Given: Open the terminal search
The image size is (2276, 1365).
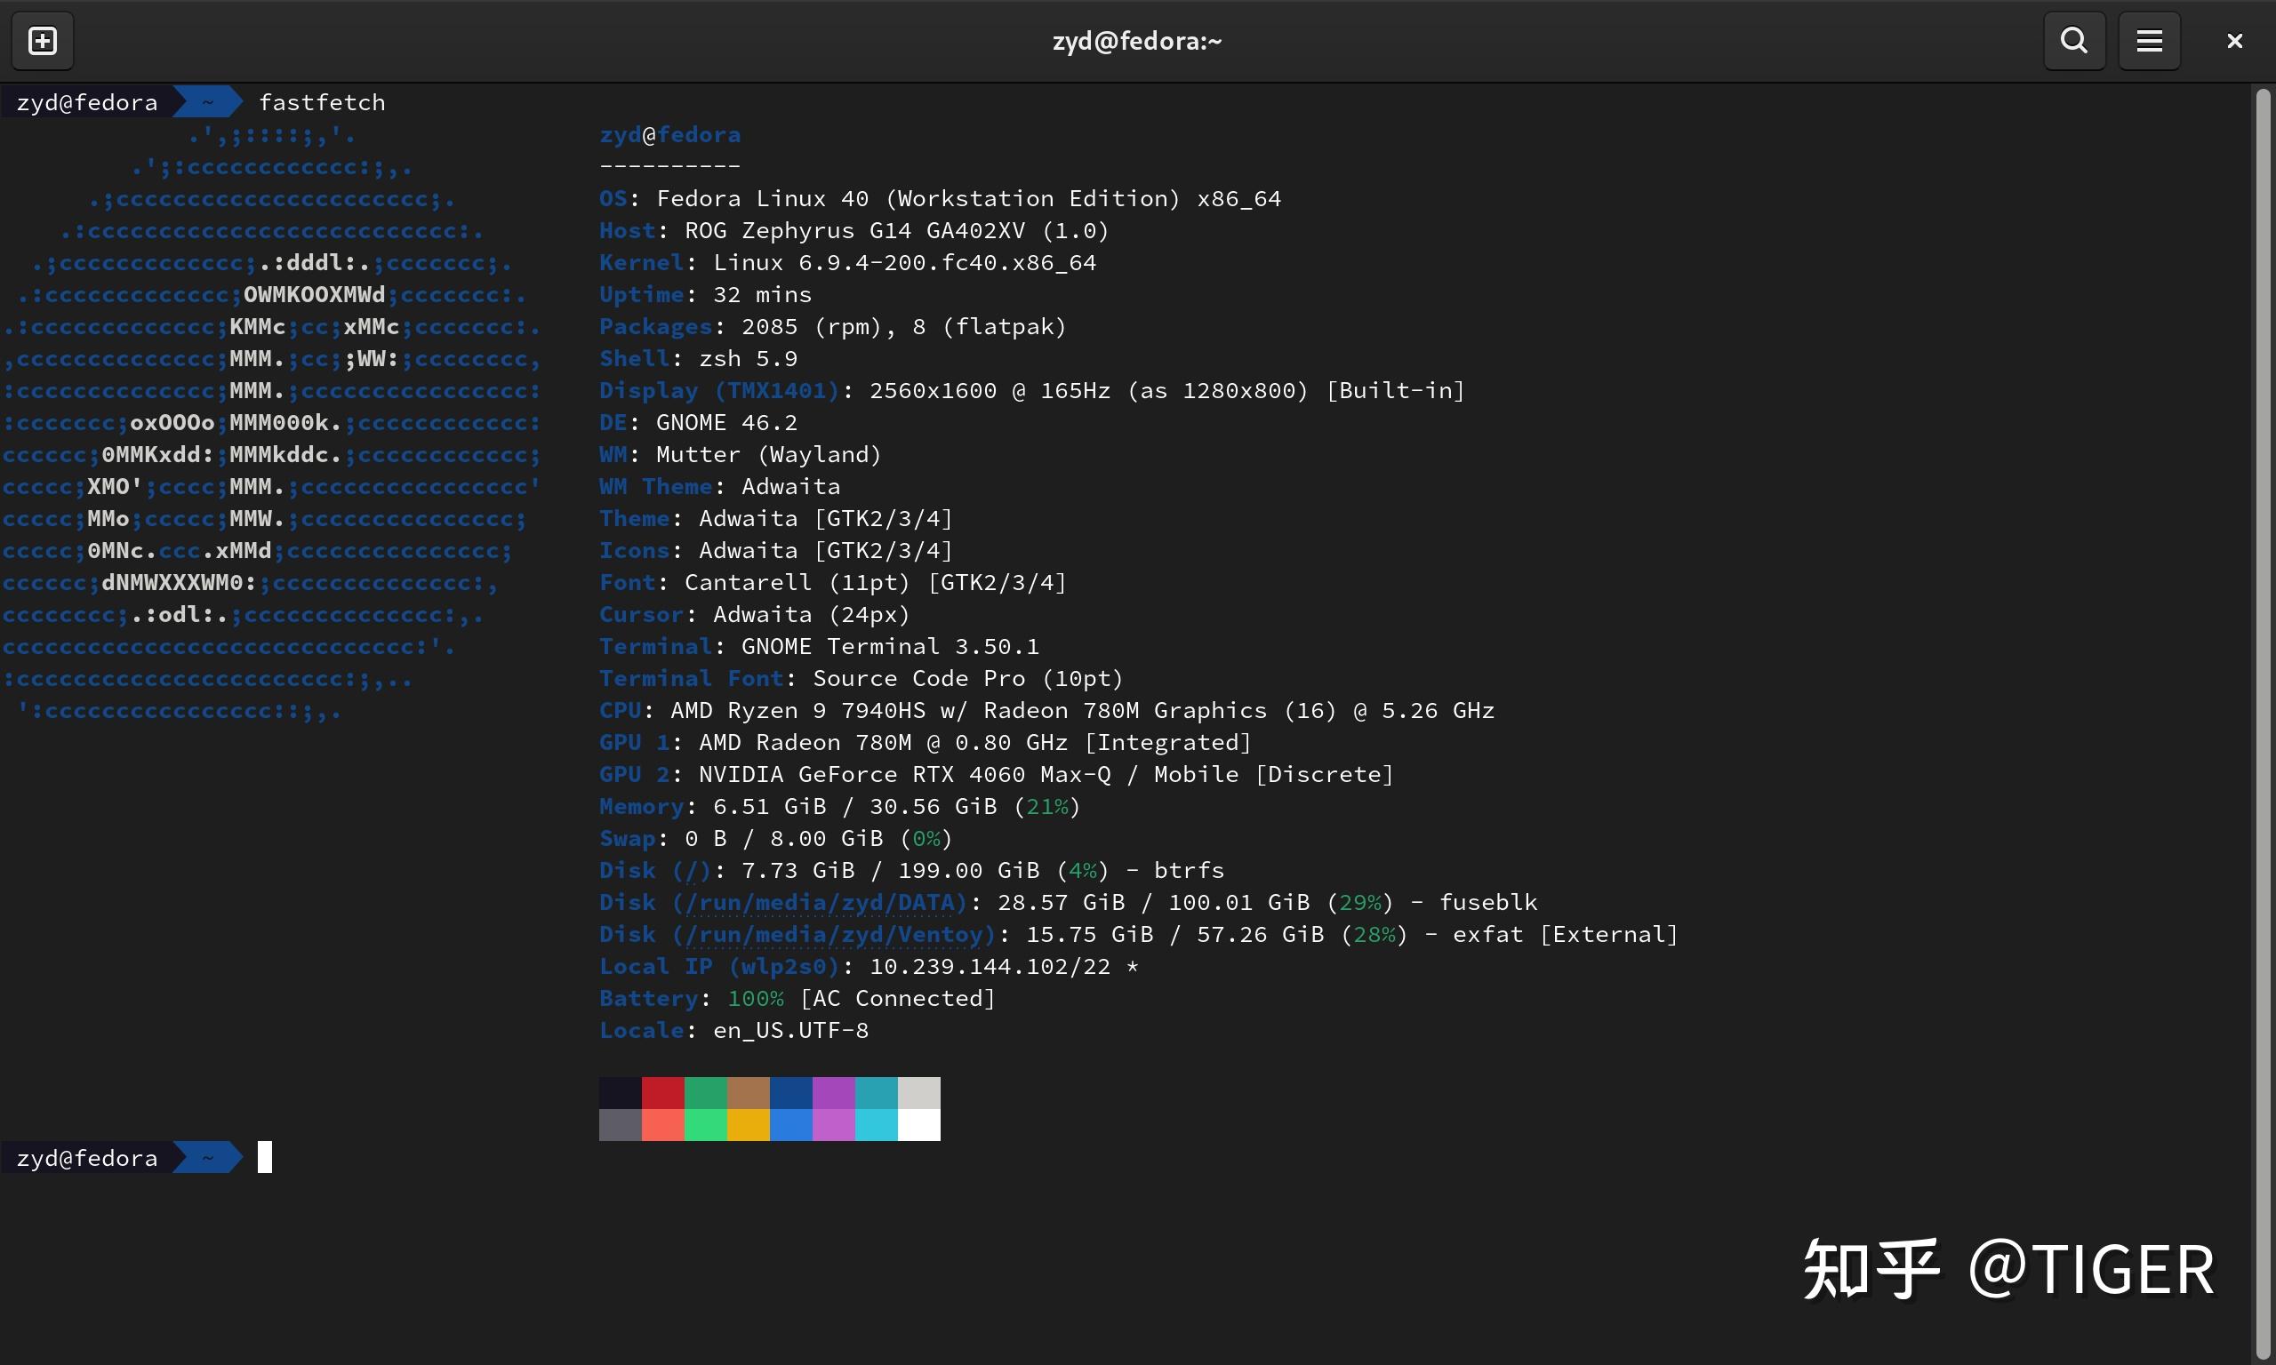Looking at the screenshot, I should [x=2074, y=41].
